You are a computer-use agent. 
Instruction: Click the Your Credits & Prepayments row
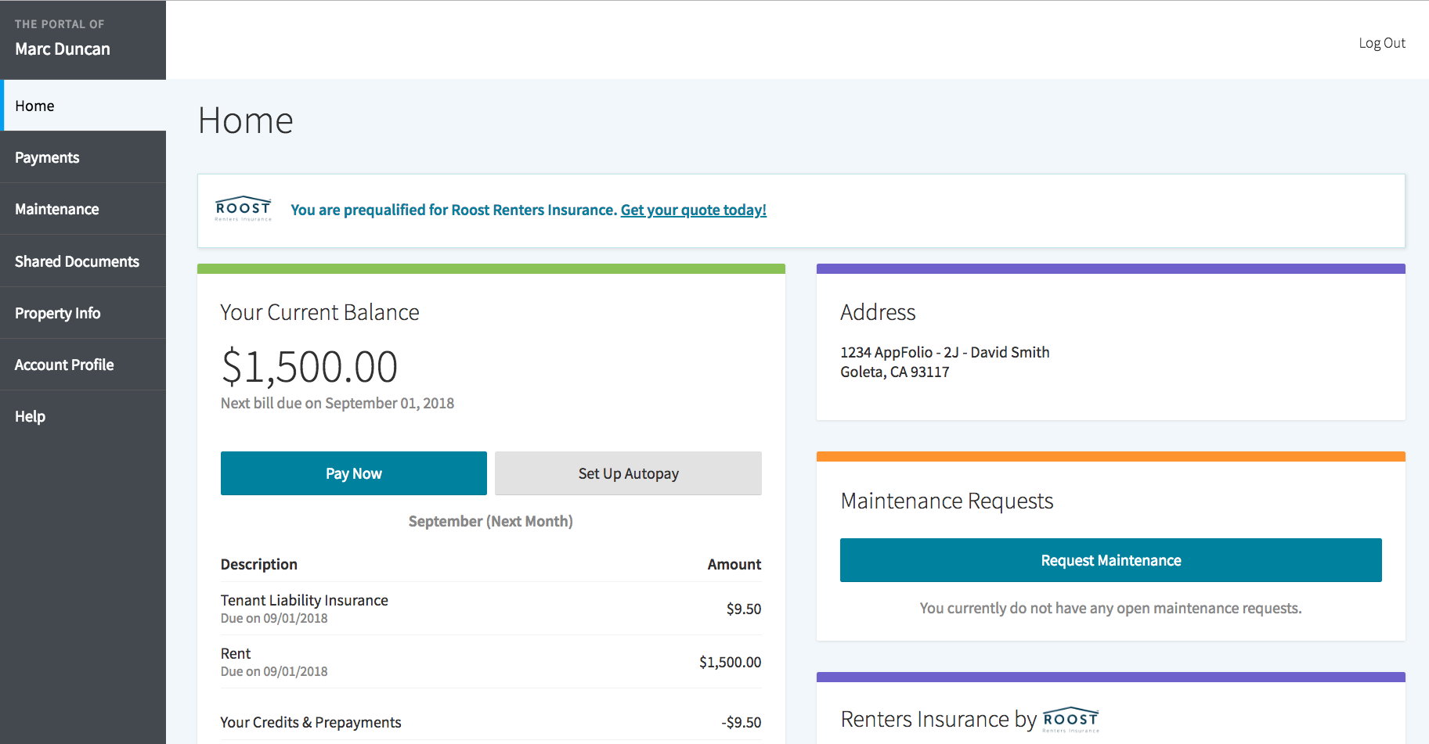(x=490, y=722)
